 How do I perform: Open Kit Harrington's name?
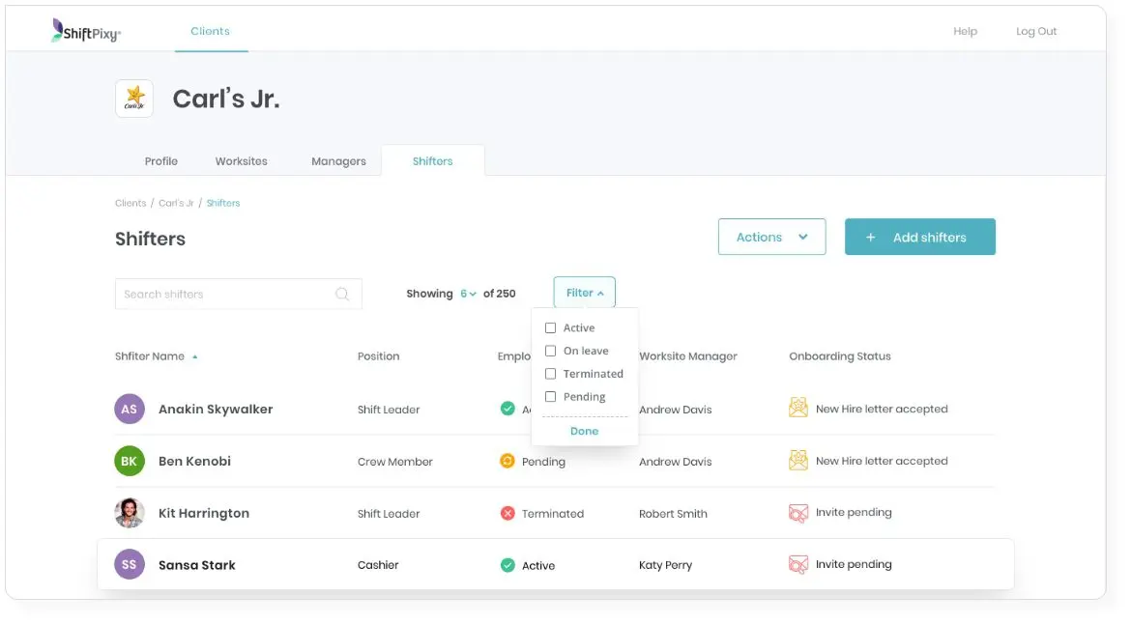(203, 513)
